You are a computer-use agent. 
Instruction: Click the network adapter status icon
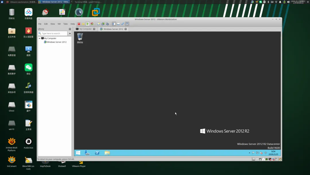pyautogui.click(x=263, y=159)
